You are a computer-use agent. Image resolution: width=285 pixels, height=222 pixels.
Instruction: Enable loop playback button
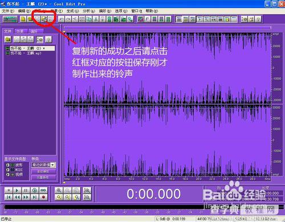[x=43, y=190]
